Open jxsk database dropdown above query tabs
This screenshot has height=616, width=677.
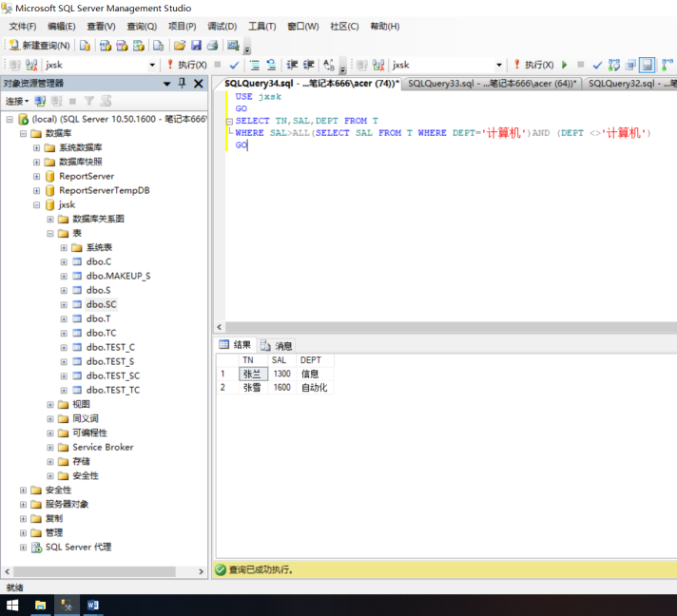point(499,66)
